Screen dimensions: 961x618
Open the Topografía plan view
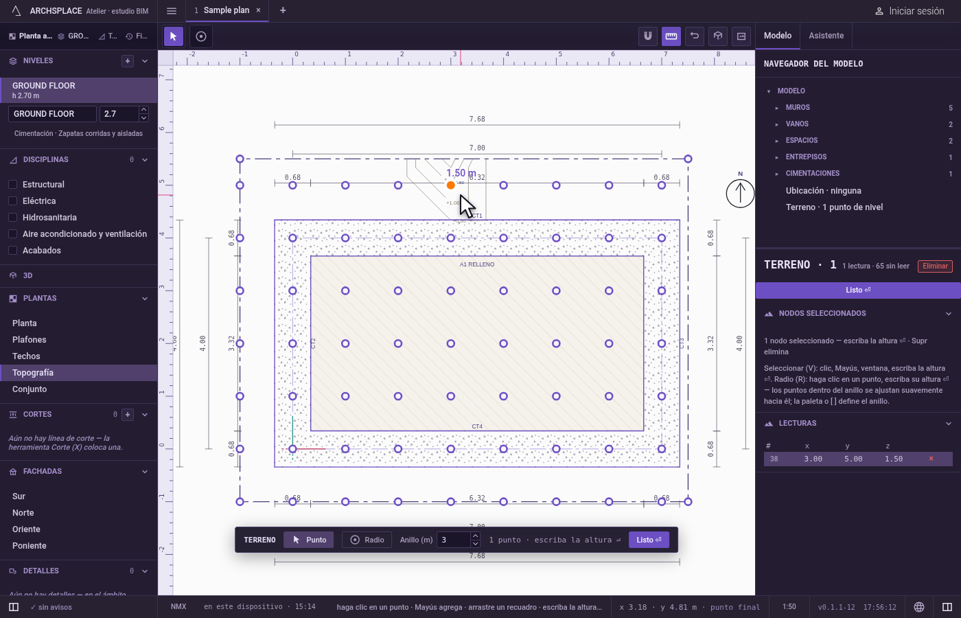click(79, 373)
